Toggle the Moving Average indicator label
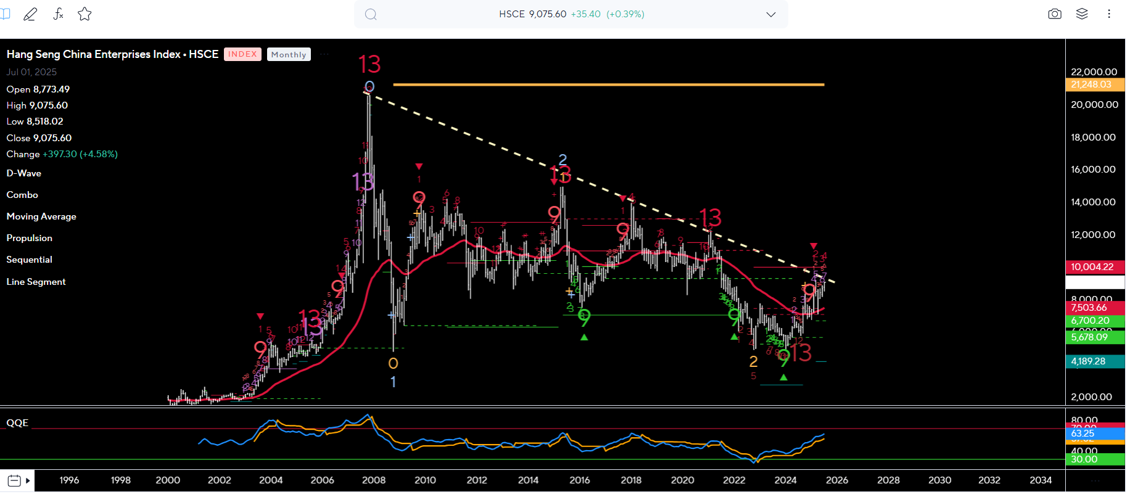The height and width of the screenshot is (497, 1130). tap(41, 216)
